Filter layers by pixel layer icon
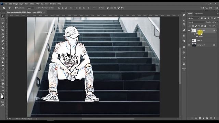Screen dimensions: 219x123 pos(202,18)
